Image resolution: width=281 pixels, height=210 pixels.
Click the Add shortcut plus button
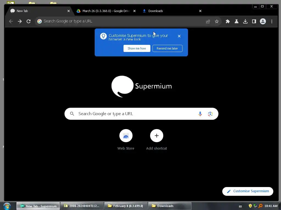(x=157, y=136)
